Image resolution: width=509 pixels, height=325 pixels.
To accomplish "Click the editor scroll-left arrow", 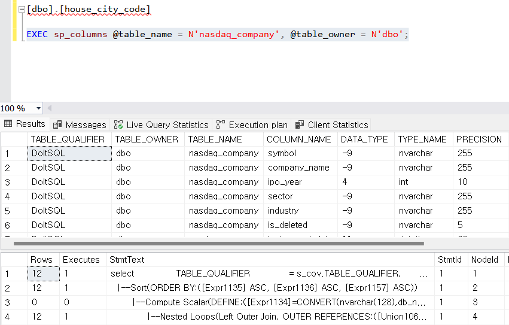I will coord(49,108).
